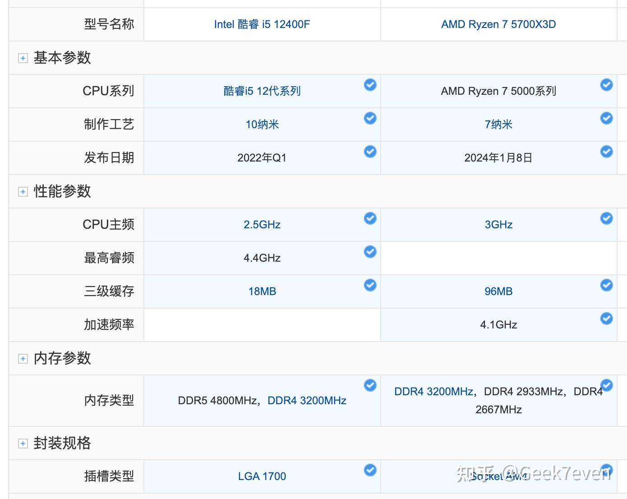This screenshot has height=499, width=627.
Task: Click the 内存类型 row label
Action: 109,401
